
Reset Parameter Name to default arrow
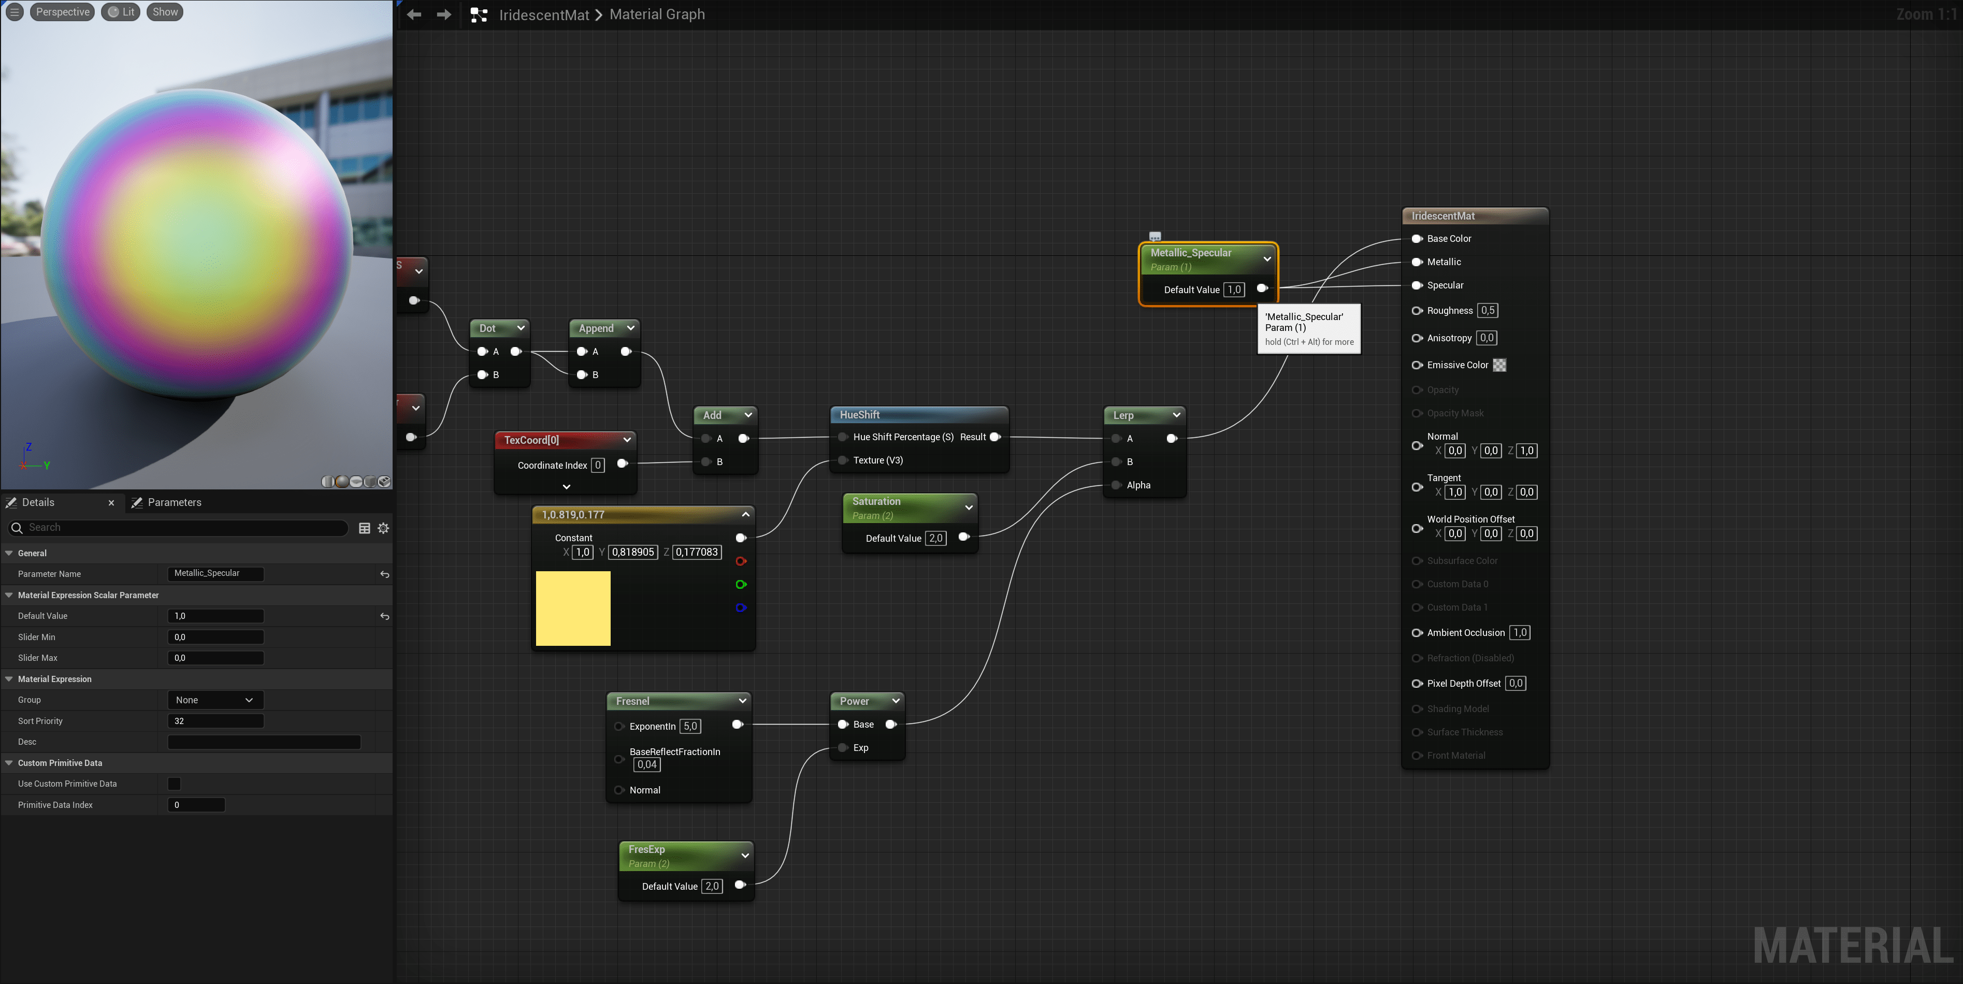tap(385, 574)
